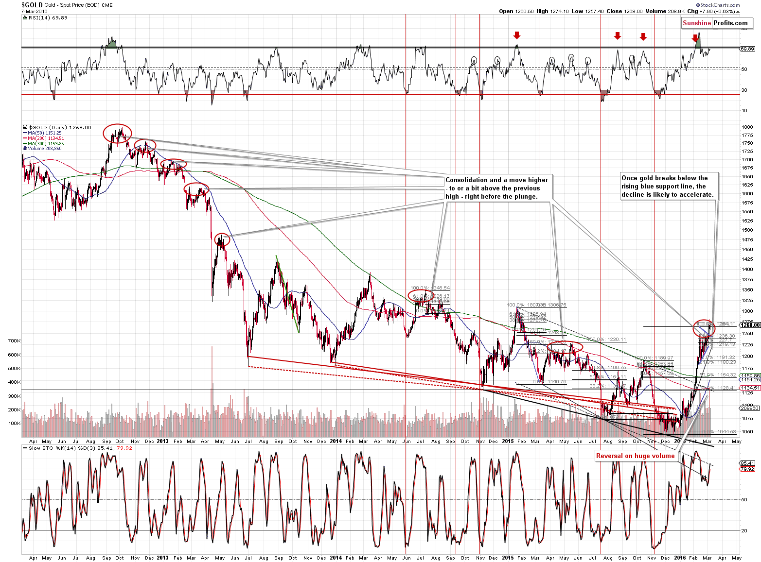Click the 1800 price level on right axis

pyautogui.click(x=747, y=127)
